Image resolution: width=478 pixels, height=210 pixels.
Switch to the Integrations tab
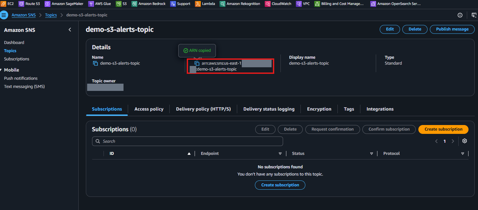[380, 109]
